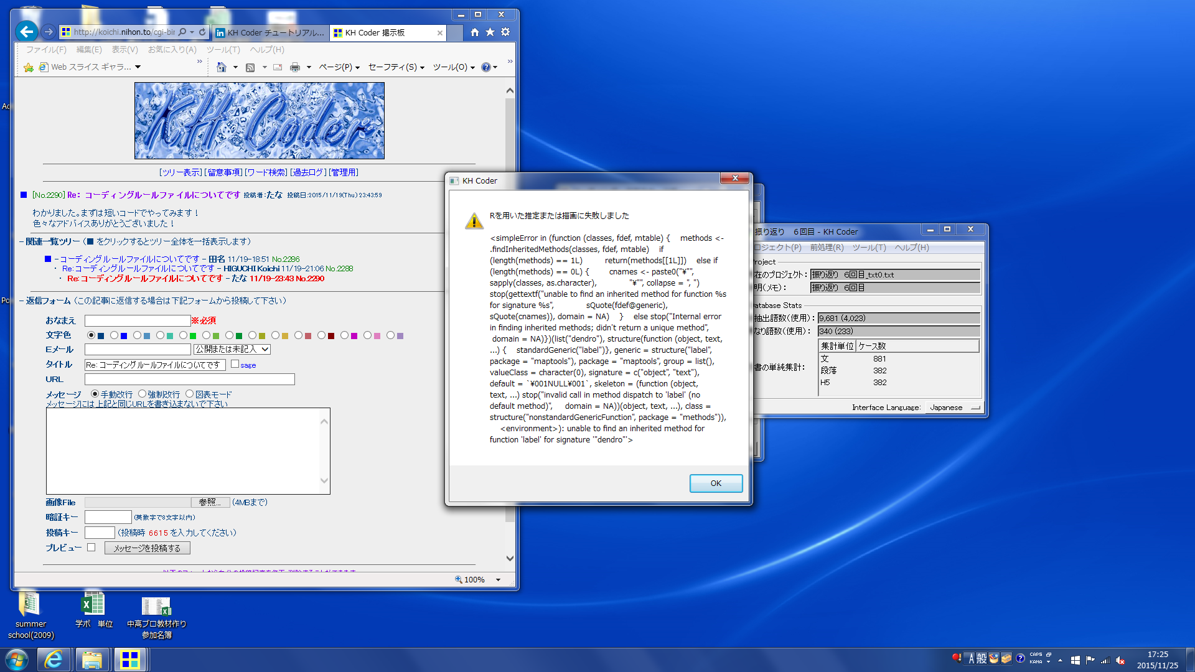Select the 図表モード radio button
Screen dimensions: 1195x672
tap(190, 394)
